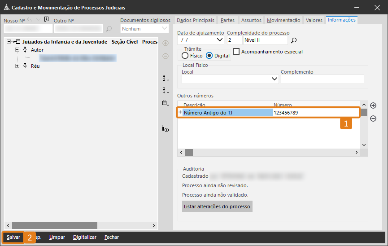The height and width of the screenshot is (246, 388).
Task: Click the Salvar button
Action: [13, 237]
